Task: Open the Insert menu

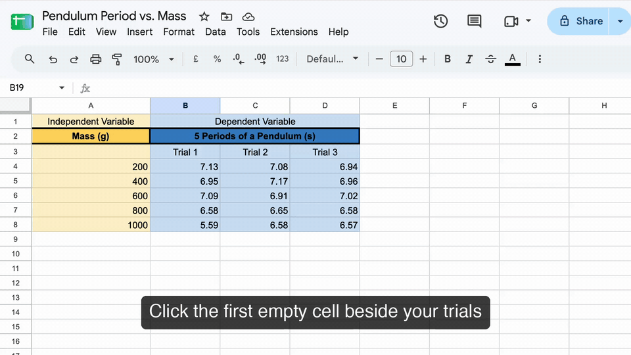Action: (139, 32)
